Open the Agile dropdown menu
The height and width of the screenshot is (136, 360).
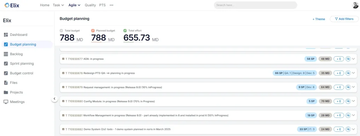click(x=75, y=5)
